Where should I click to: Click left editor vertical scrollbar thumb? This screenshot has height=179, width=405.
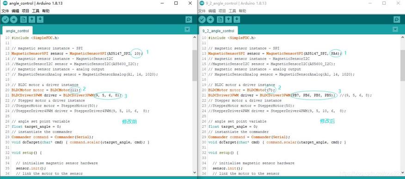click(195, 66)
